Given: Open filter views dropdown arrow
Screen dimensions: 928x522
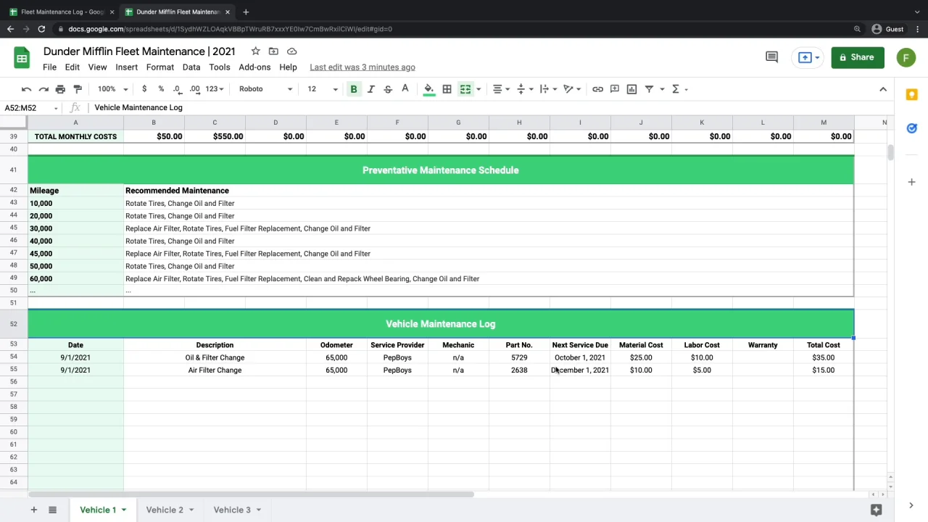Looking at the screenshot, I should point(662,89).
